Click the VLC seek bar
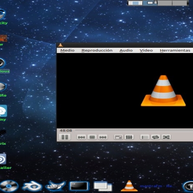The image size is (193, 193). pos(134,130)
